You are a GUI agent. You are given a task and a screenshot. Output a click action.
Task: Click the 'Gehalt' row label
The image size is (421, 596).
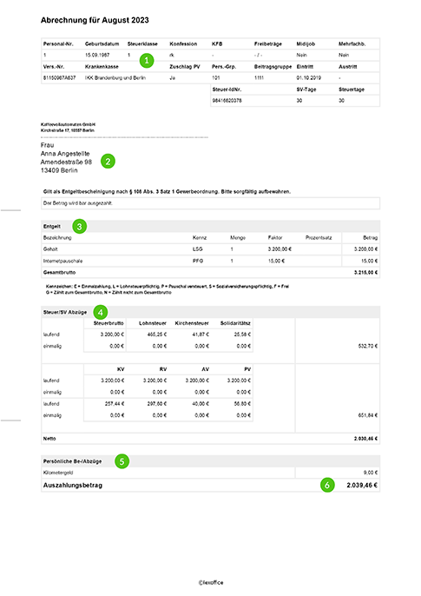tap(50, 249)
